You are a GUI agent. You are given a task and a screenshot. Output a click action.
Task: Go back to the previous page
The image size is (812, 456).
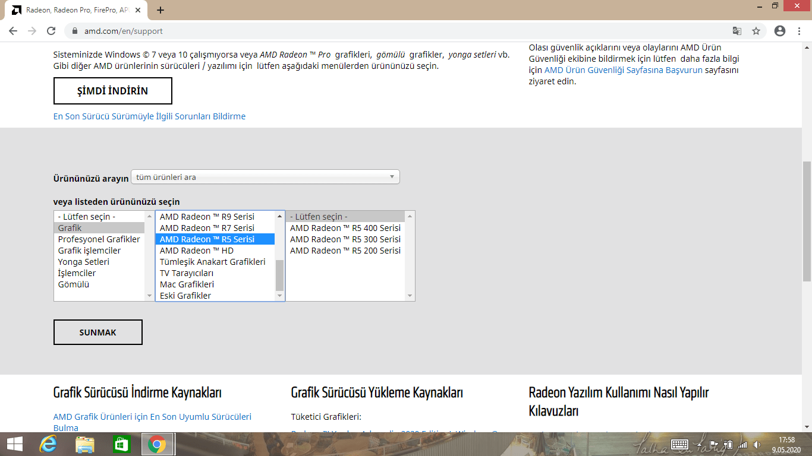coord(13,31)
